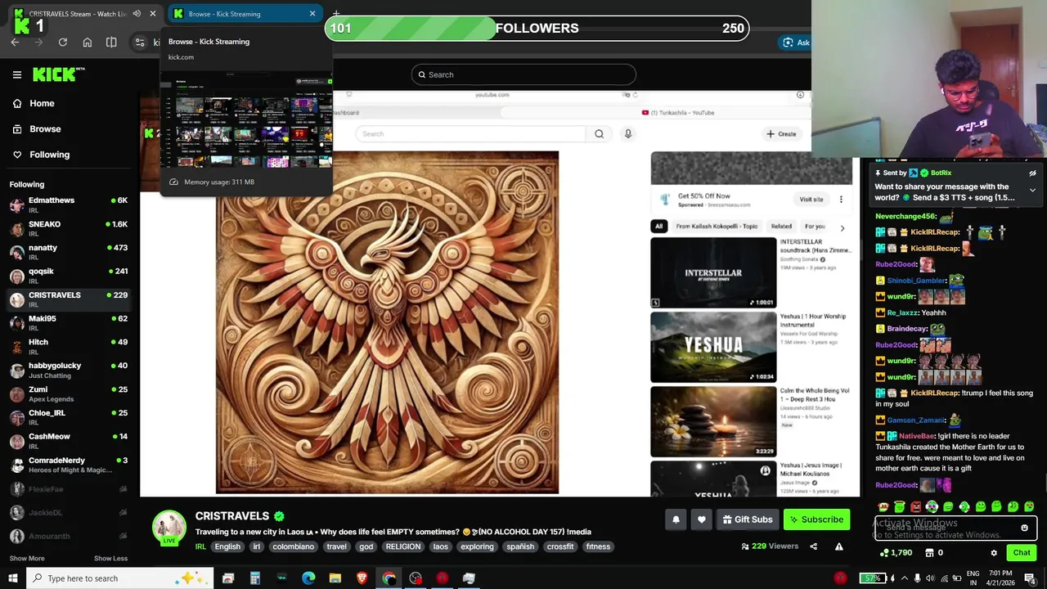Select the colombiano tag

(293, 546)
